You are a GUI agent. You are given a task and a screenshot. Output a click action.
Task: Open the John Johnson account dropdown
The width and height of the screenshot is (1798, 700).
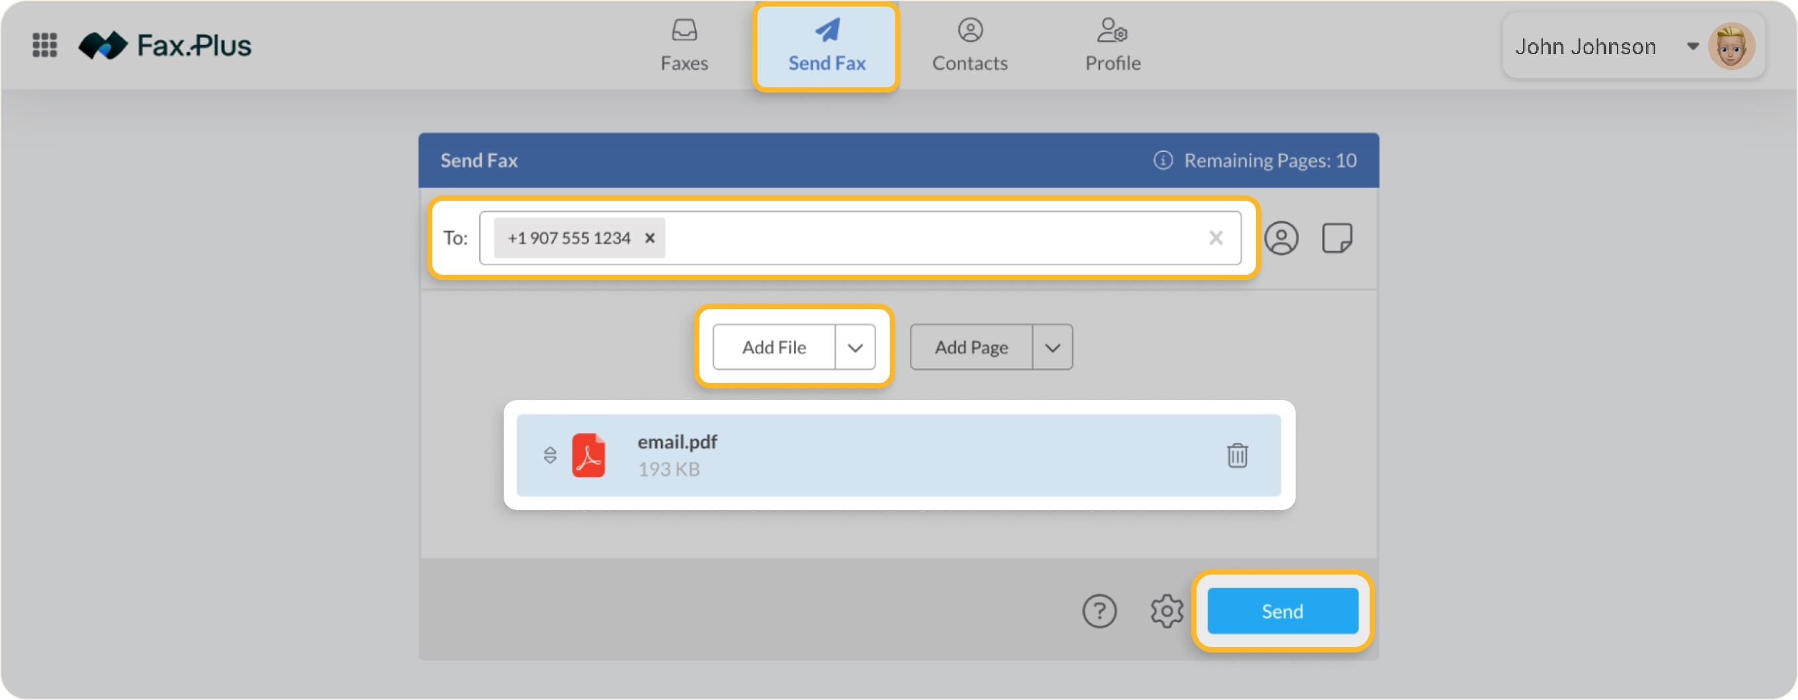1692,46
